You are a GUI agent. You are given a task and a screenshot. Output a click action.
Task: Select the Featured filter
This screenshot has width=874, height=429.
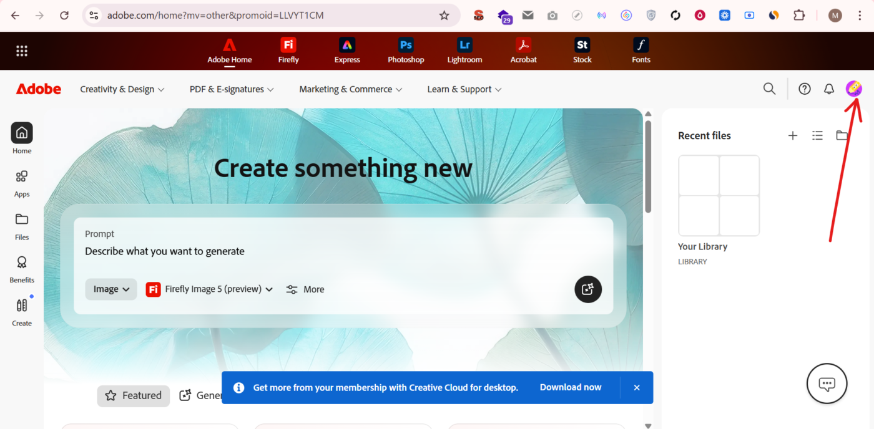133,395
